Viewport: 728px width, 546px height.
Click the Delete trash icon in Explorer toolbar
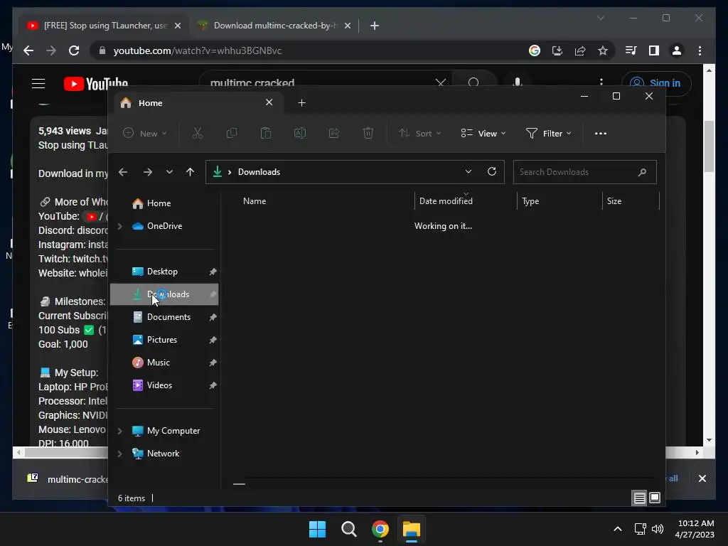click(x=368, y=133)
